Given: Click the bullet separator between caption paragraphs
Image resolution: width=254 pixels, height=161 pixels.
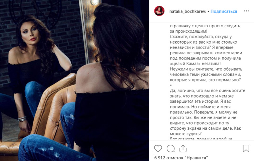Looking at the screenshot, I should (171, 85).
